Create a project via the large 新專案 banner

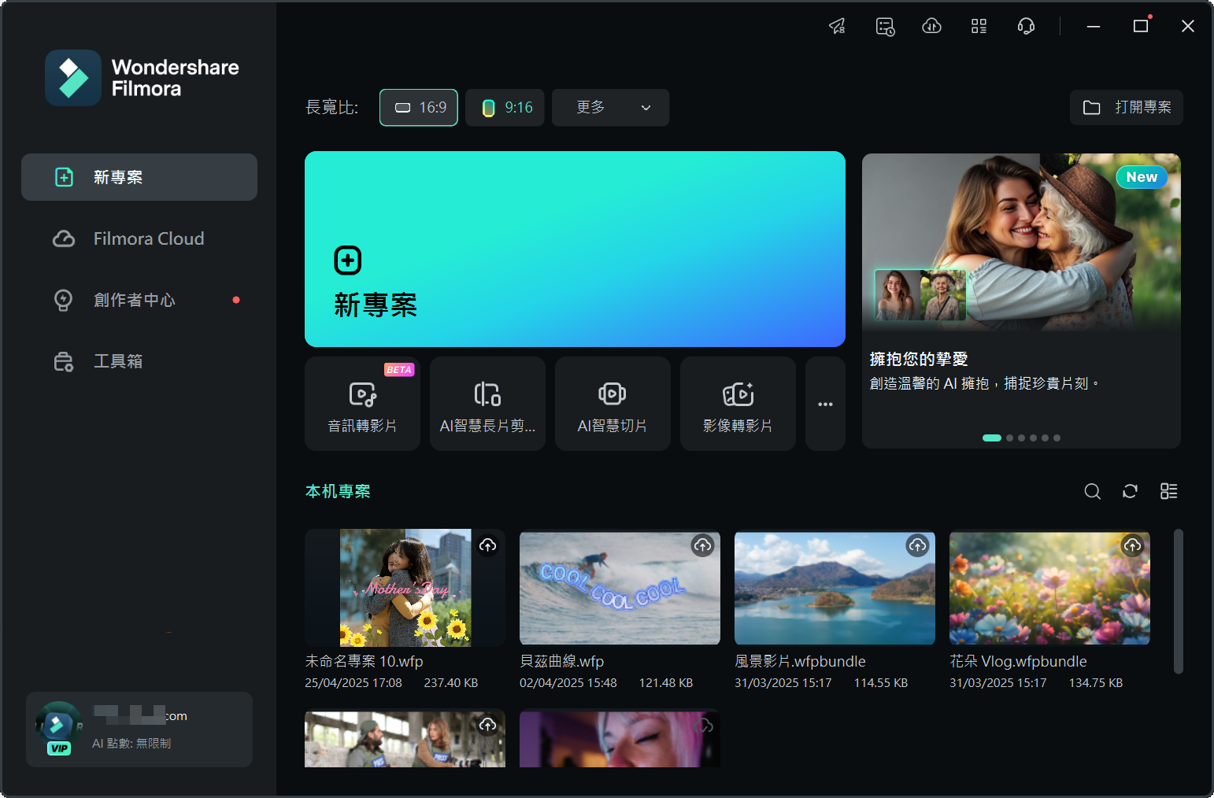575,249
